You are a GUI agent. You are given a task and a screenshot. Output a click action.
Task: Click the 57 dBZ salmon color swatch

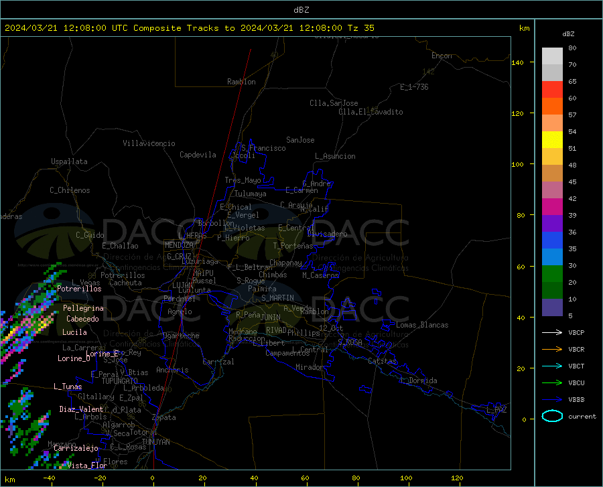click(552, 123)
